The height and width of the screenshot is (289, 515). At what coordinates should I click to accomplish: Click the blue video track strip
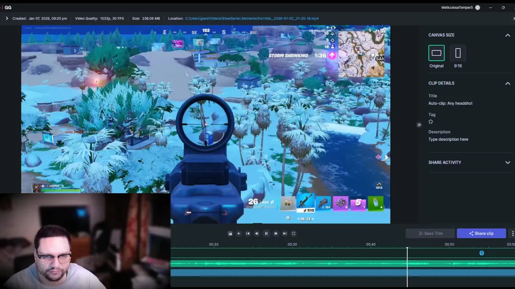pos(343,273)
